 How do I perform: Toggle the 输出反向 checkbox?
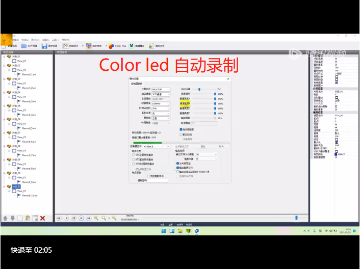click(181, 134)
